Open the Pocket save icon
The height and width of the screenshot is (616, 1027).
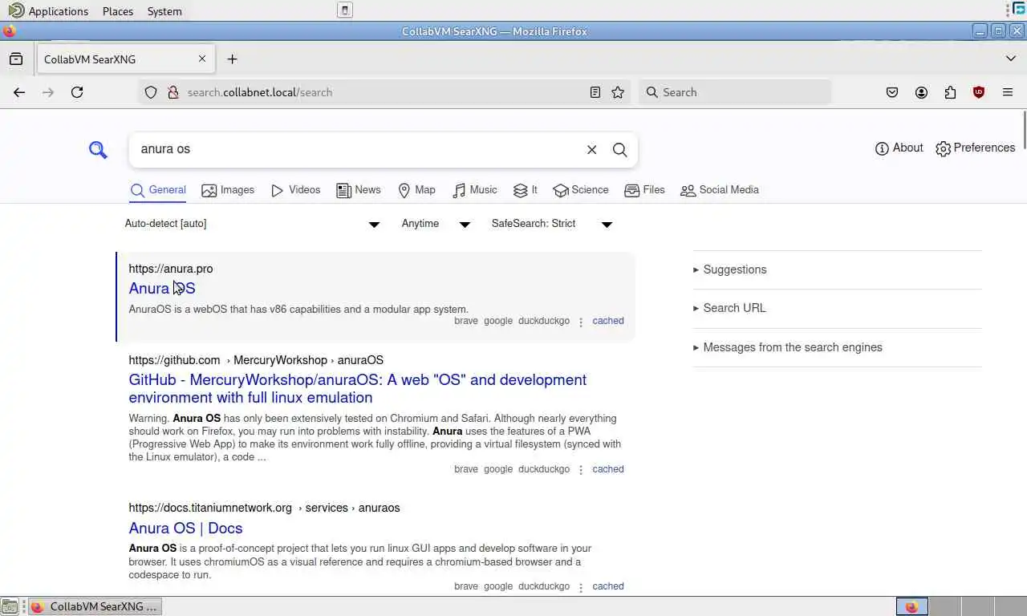892,92
